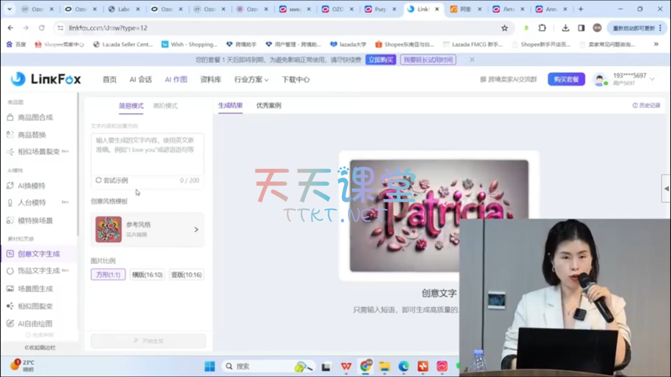Select 商品替换 tool in sidebar
Image resolution: width=671 pixels, height=377 pixels.
coord(31,135)
